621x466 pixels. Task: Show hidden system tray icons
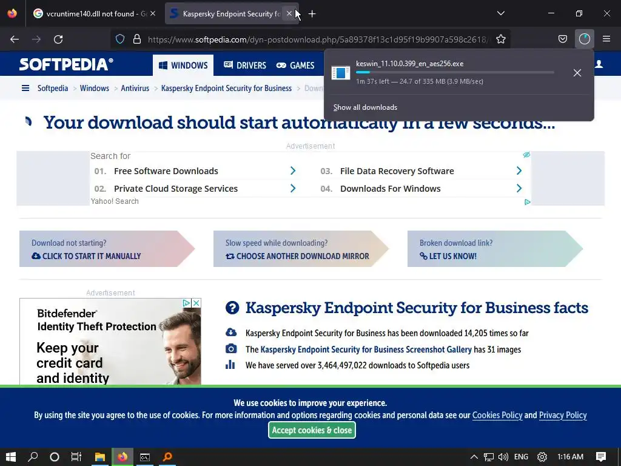click(x=474, y=457)
